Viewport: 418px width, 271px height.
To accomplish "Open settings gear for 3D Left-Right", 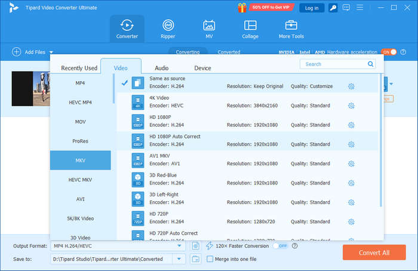I will 351,202.
